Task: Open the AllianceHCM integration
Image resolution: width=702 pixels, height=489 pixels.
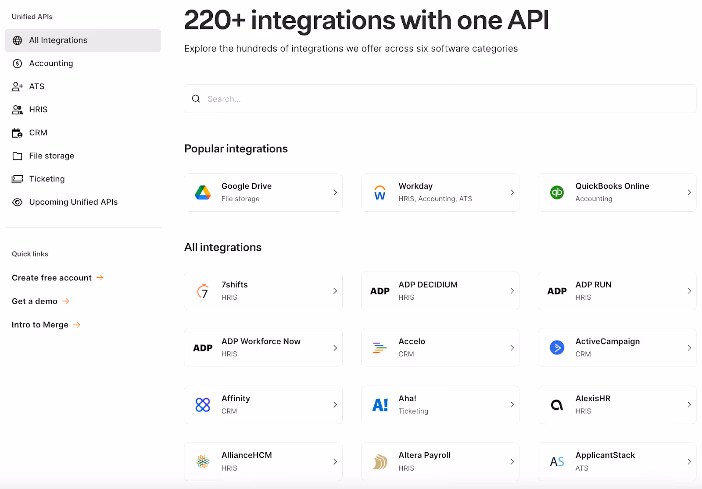Action: point(263,462)
